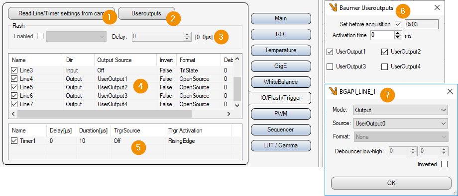Image resolution: width=458 pixels, height=196 pixels.
Task: Toggle the Line4 row checkbox
Action: [14, 79]
